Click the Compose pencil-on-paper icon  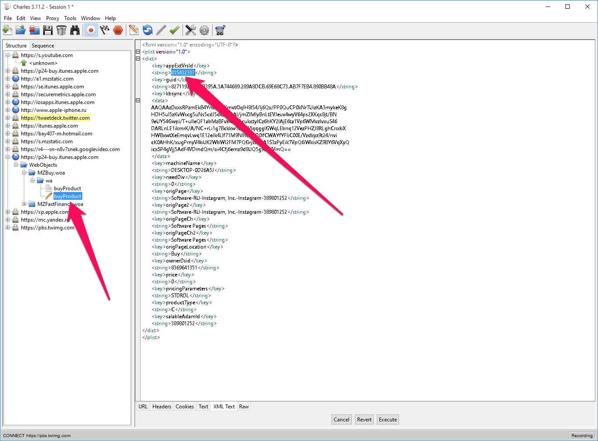click(134, 30)
